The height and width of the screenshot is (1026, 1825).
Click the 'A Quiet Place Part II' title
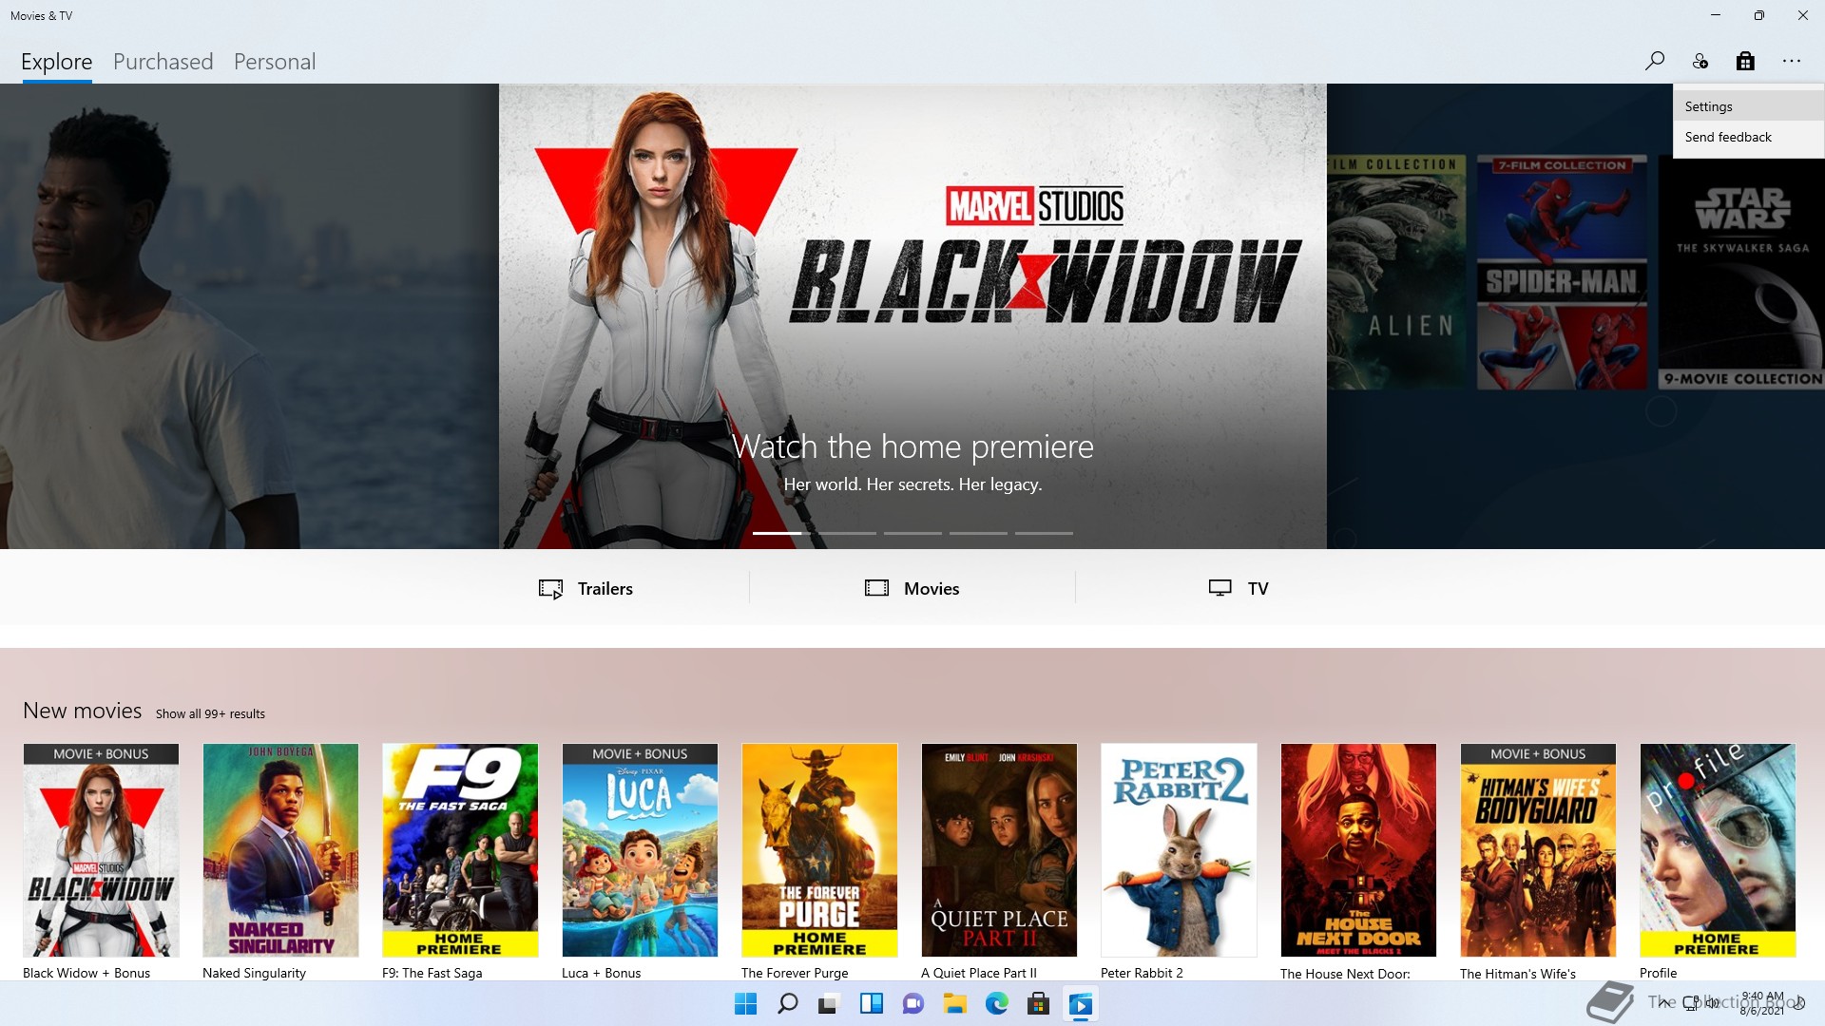(979, 973)
